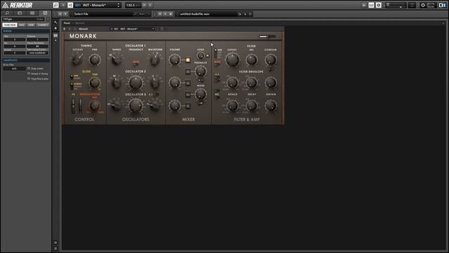This screenshot has height=253, width=449.
Task: Click the wrench edit-mode icon
Action: tap(55, 22)
